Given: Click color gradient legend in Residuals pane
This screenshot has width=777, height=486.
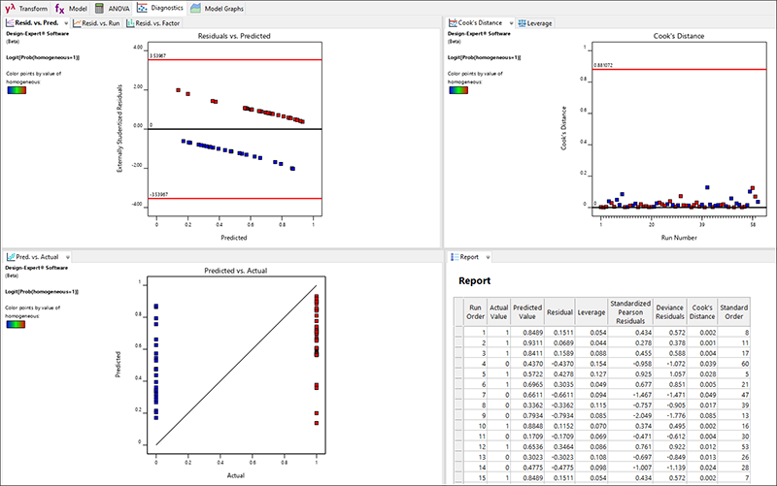Looking at the screenshot, I should tap(17, 94).
